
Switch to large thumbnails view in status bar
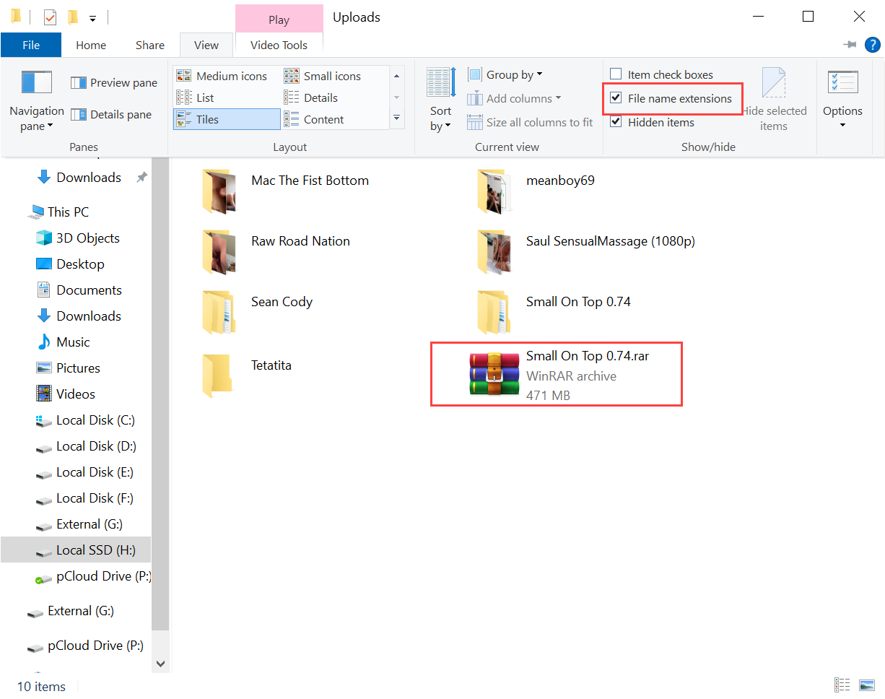tap(866, 685)
